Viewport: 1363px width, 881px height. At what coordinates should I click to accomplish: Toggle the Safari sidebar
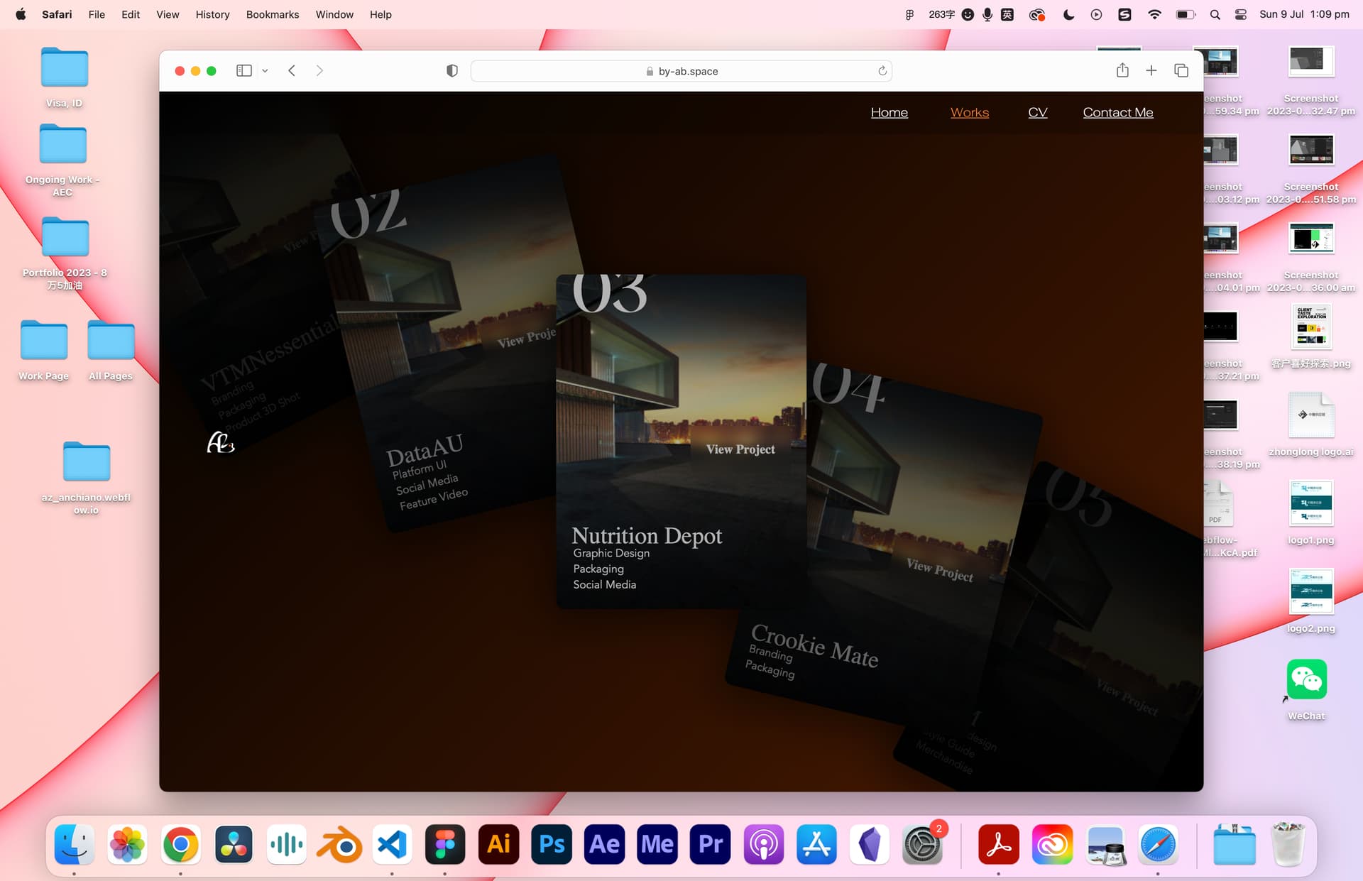(x=243, y=70)
